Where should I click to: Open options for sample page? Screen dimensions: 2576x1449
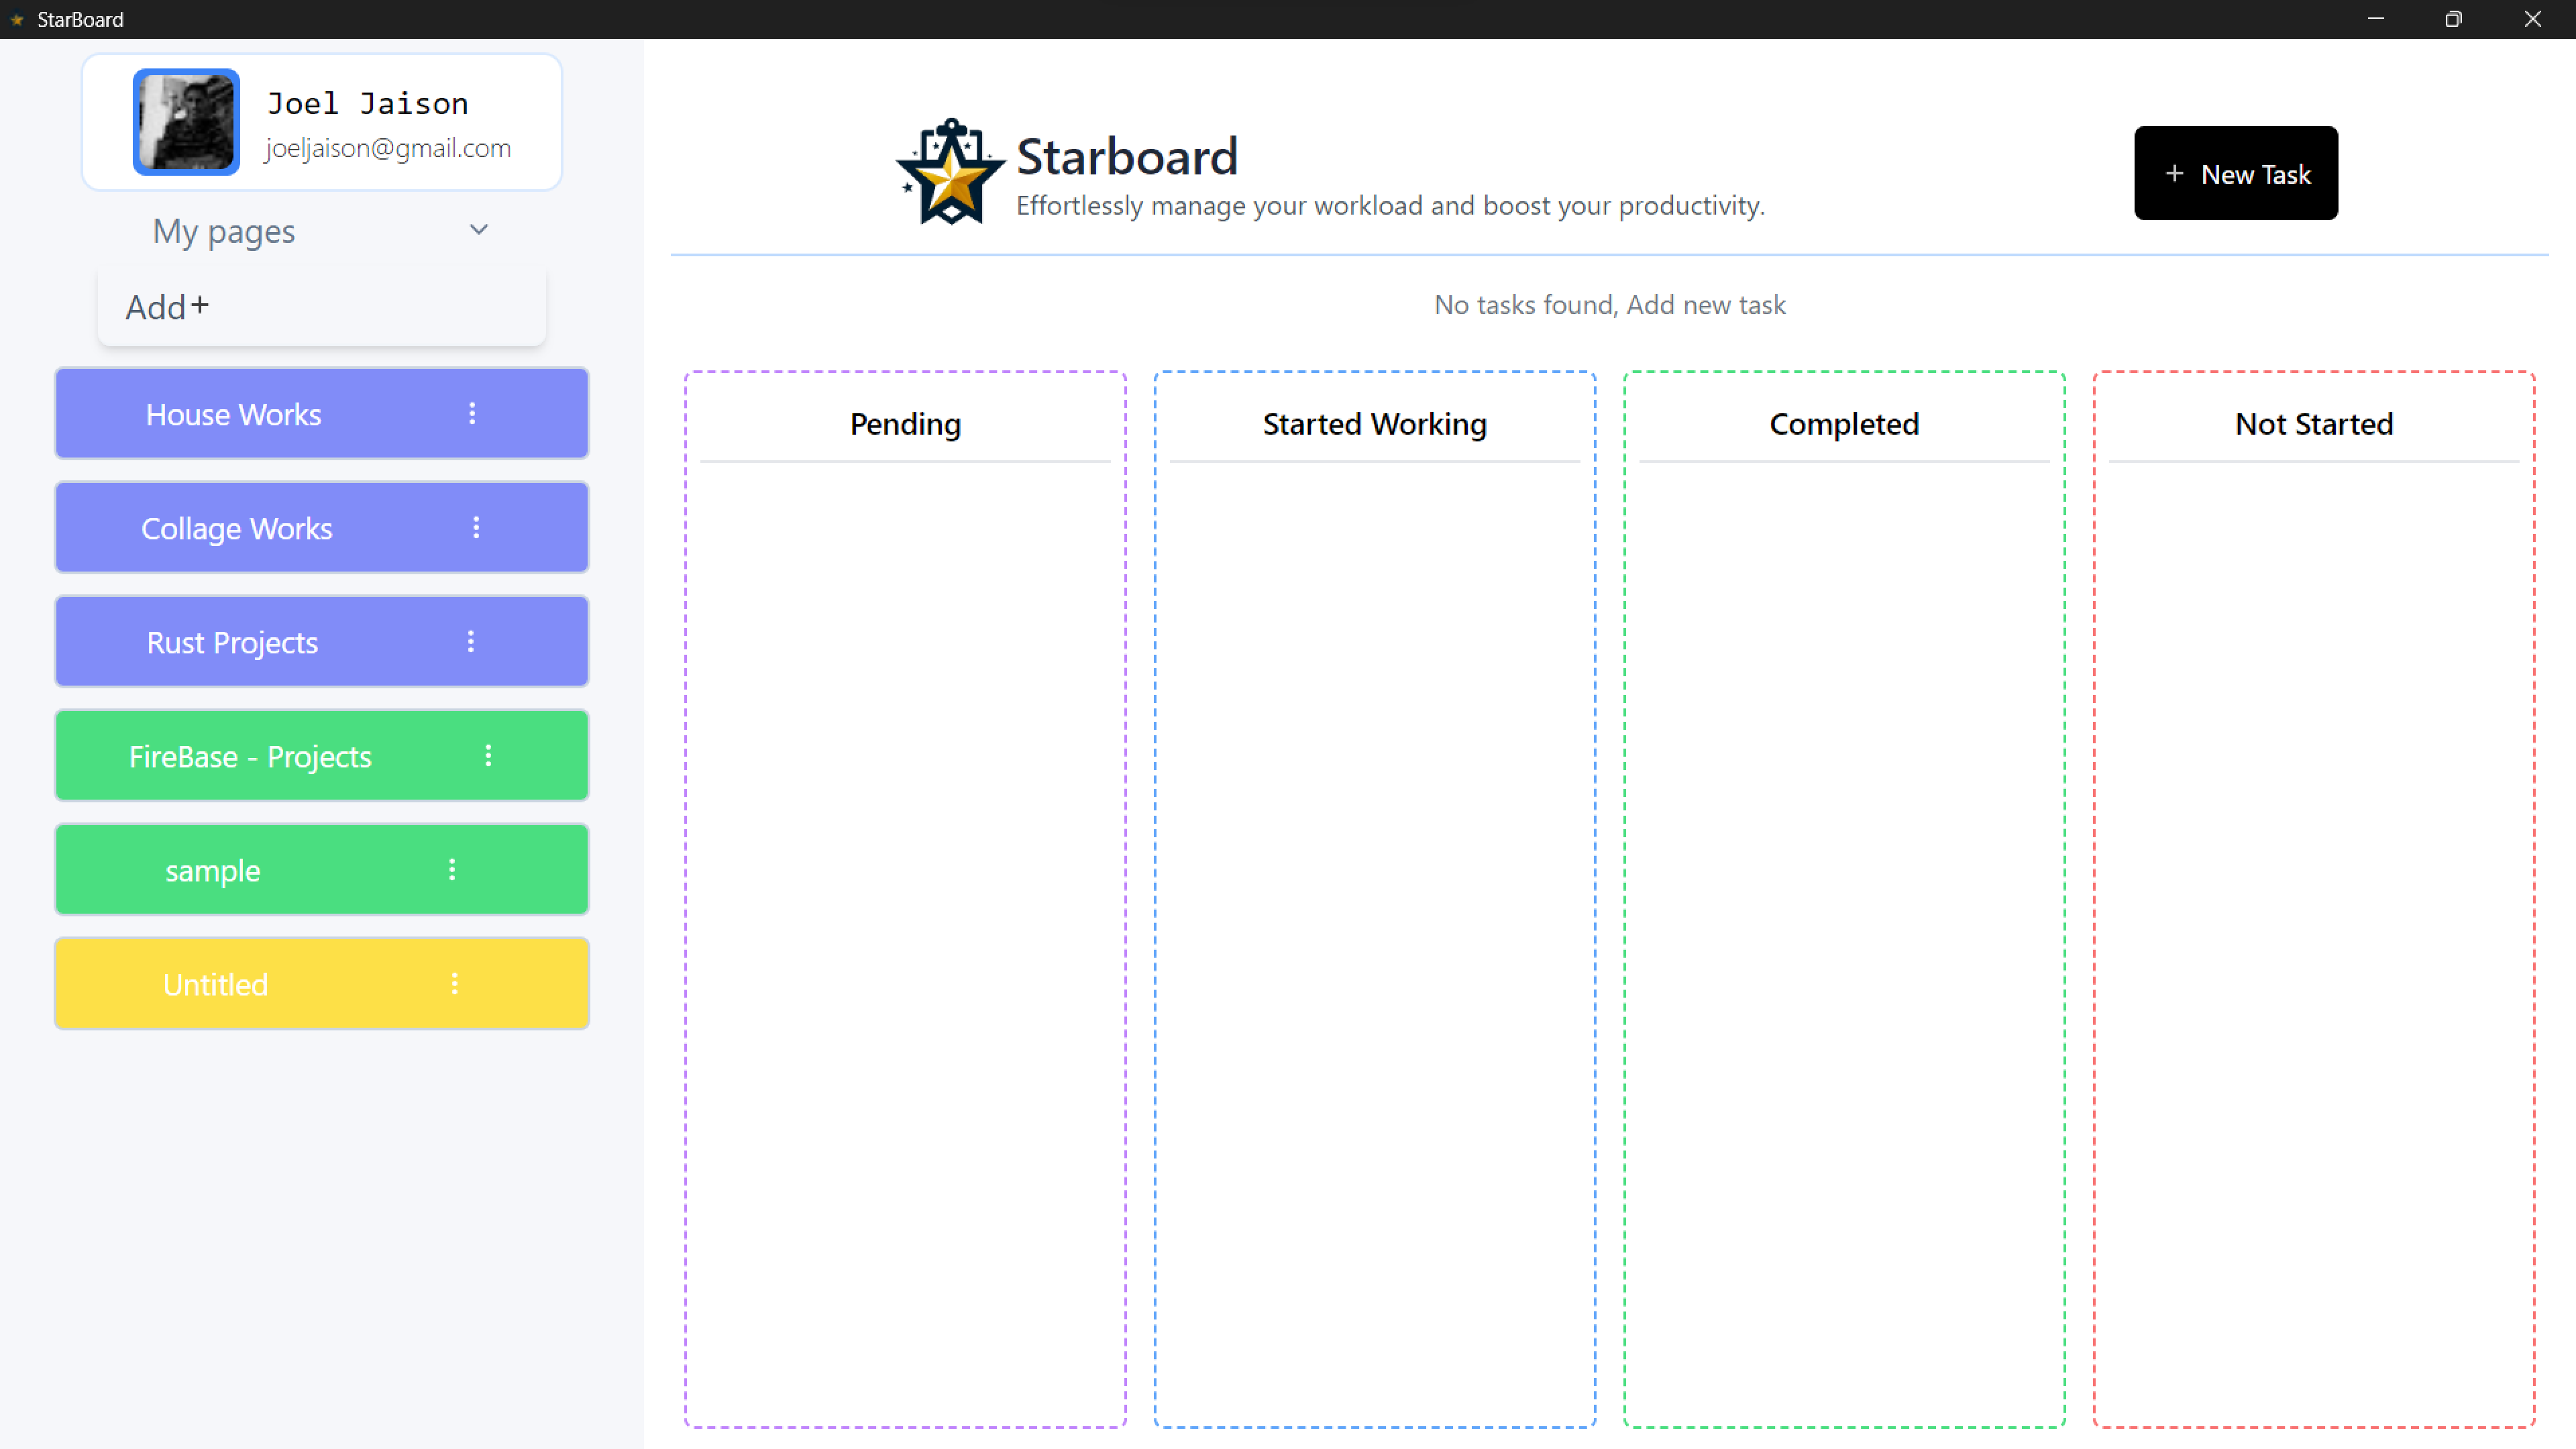tap(453, 869)
